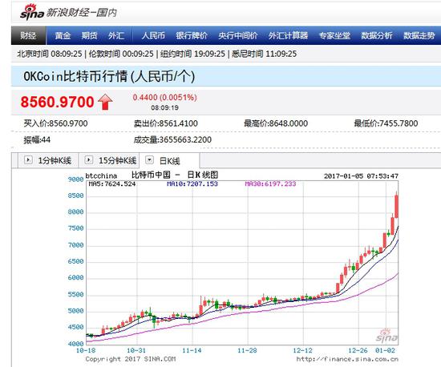Click the 8500 price axis label
Image resolution: width=441 pixels, height=367 pixels.
pos(75,196)
